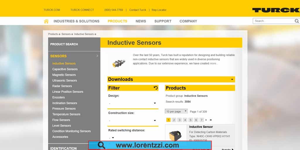Image resolution: width=300 pixels, height=150 pixels.
Task: Go to results page 3
Action: pos(180,120)
